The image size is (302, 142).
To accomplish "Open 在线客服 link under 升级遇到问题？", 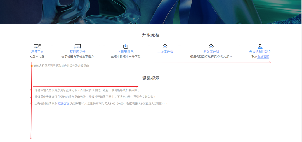I will click(263, 57).
